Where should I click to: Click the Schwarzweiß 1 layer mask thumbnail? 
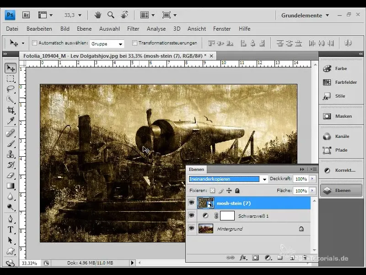tap(227, 215)
